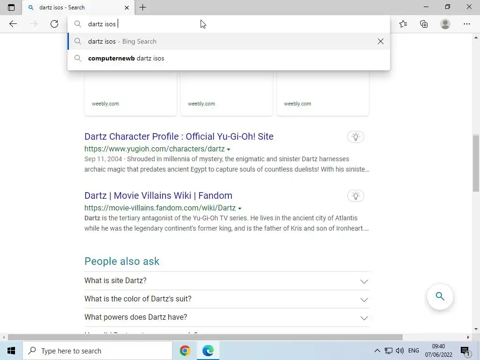Go back to the previous page

coord(13,24)
